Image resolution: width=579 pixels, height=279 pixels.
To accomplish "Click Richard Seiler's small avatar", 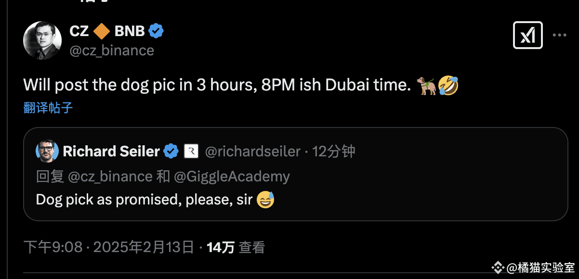I will 47,152.
